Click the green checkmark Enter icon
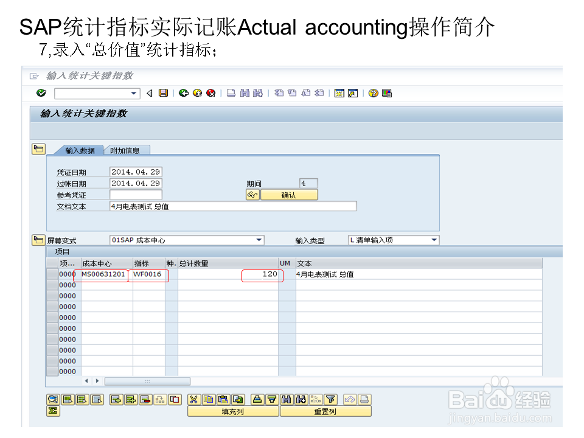Image resolution: width=584 pixels, height=438 pixels. click(x=41, y=92)
